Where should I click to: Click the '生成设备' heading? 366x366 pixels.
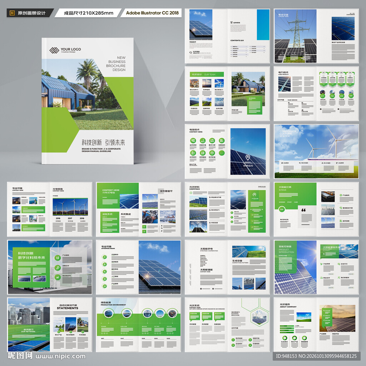click(237, 261)
